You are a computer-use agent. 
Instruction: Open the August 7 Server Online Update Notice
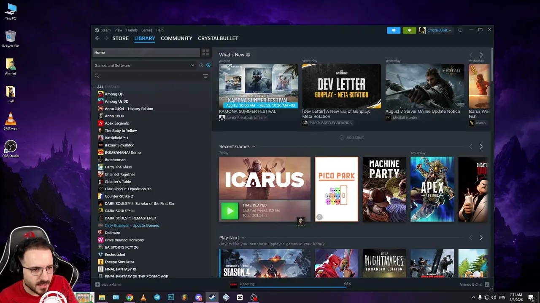coord(425,86)
